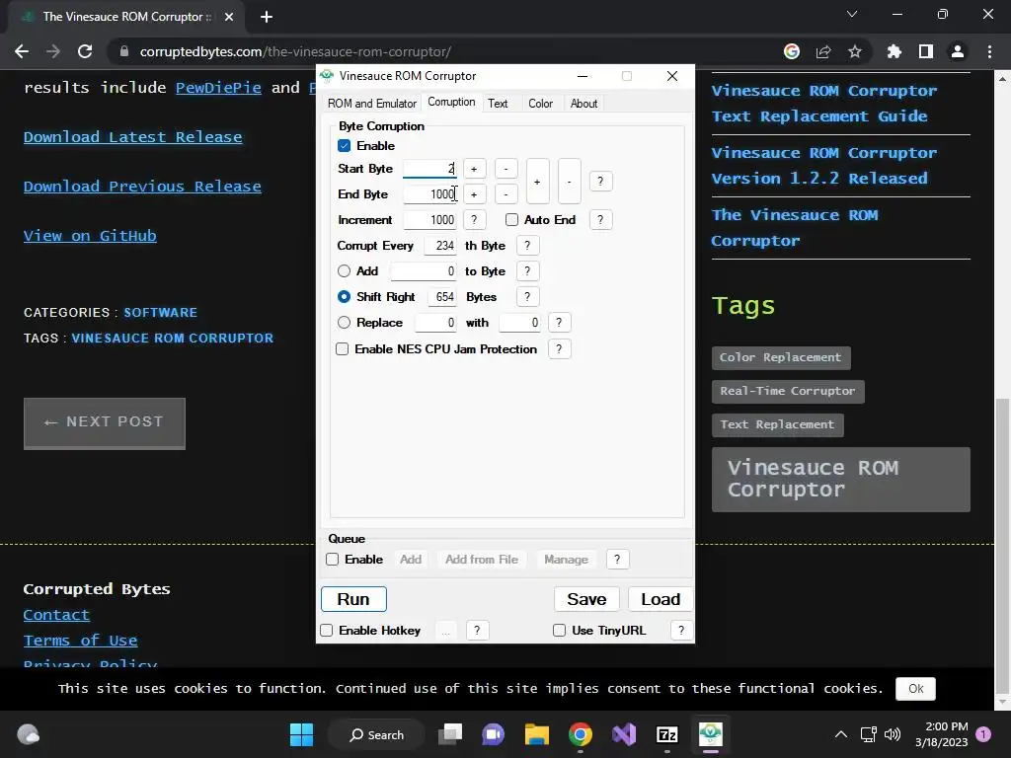The image size is (1011, 758).
Task: Click help button next to Increment field
Action: coord(474,220)
